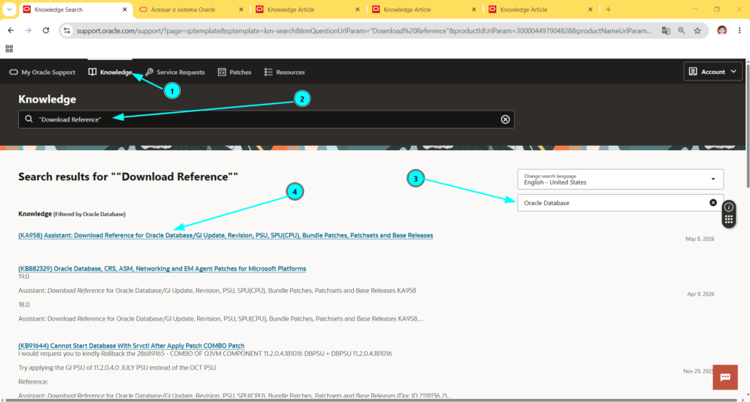The height and width of the screenshot is (402, 750).
Task: Click the Patches icon
Action: 222,72
